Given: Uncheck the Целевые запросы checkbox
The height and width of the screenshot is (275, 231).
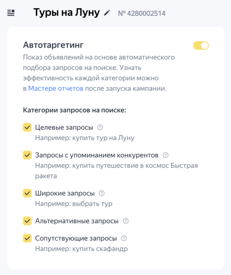Looking at the screenshot, I should [27, 127].
